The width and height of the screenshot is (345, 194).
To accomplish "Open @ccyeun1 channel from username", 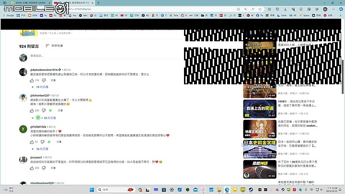I will (36, 158).
